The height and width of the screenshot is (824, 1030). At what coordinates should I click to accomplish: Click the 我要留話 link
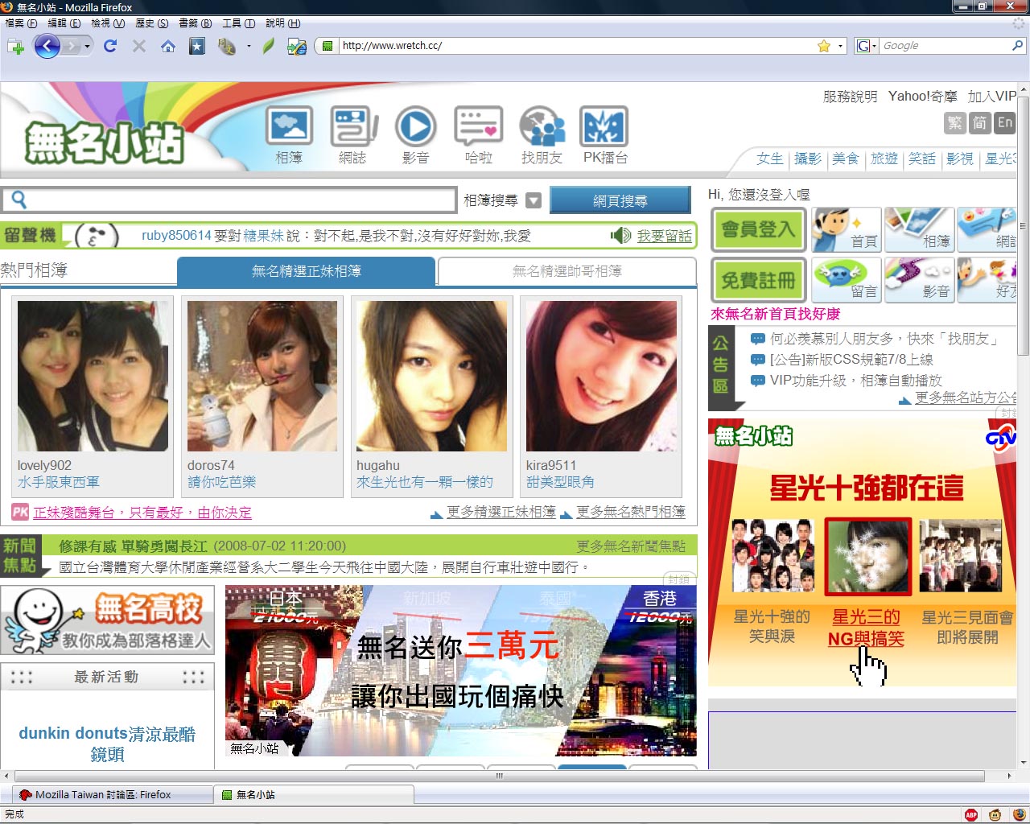[x=665, y=236]
